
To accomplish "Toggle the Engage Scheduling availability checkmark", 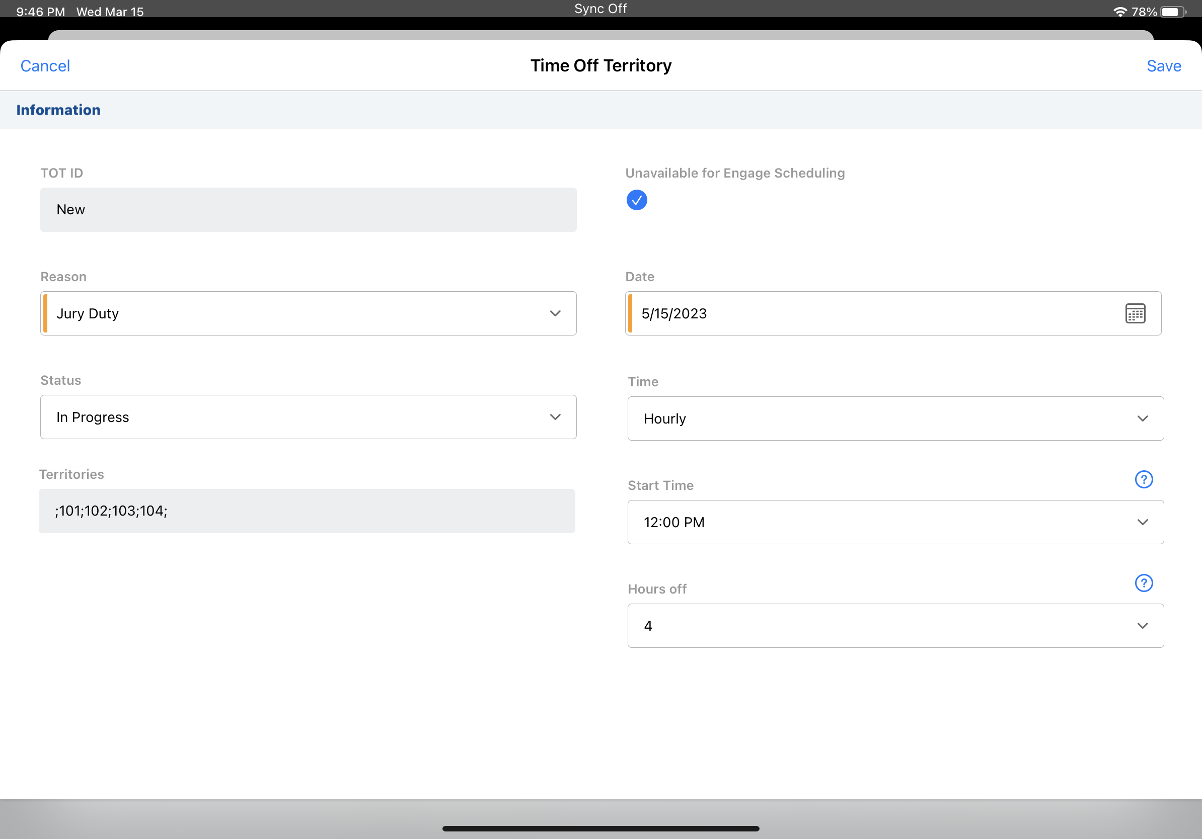I will pos(637,200).
